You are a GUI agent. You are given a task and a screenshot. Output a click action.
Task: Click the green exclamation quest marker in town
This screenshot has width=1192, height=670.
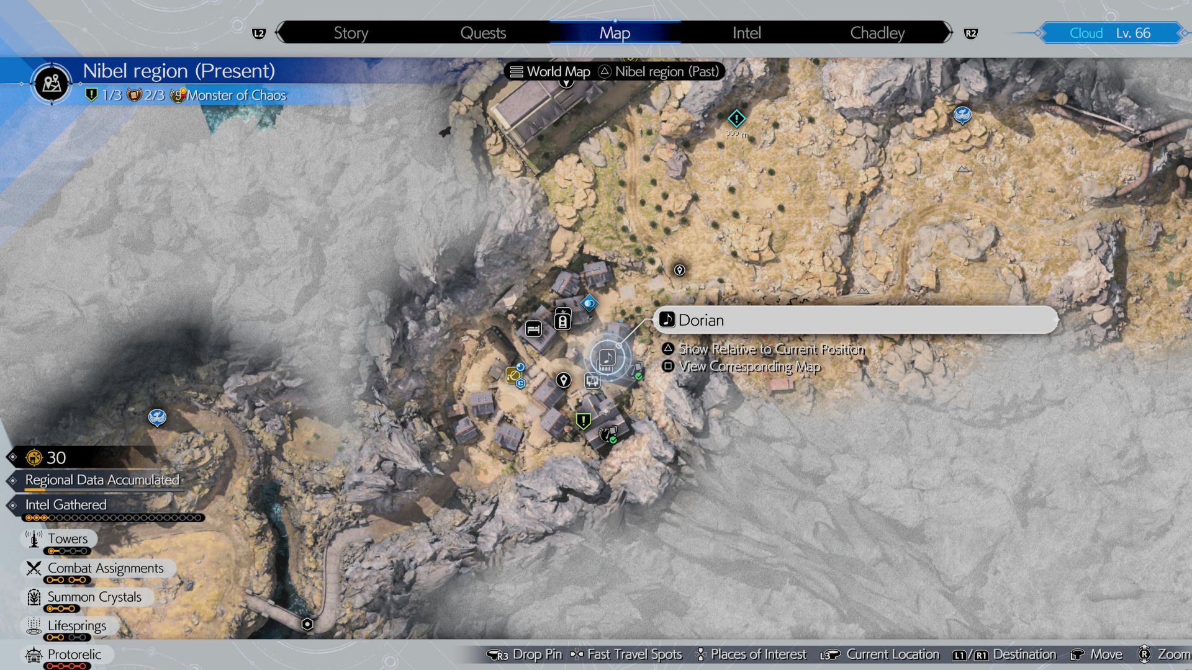pyautogui.click(x=583, y=421)
